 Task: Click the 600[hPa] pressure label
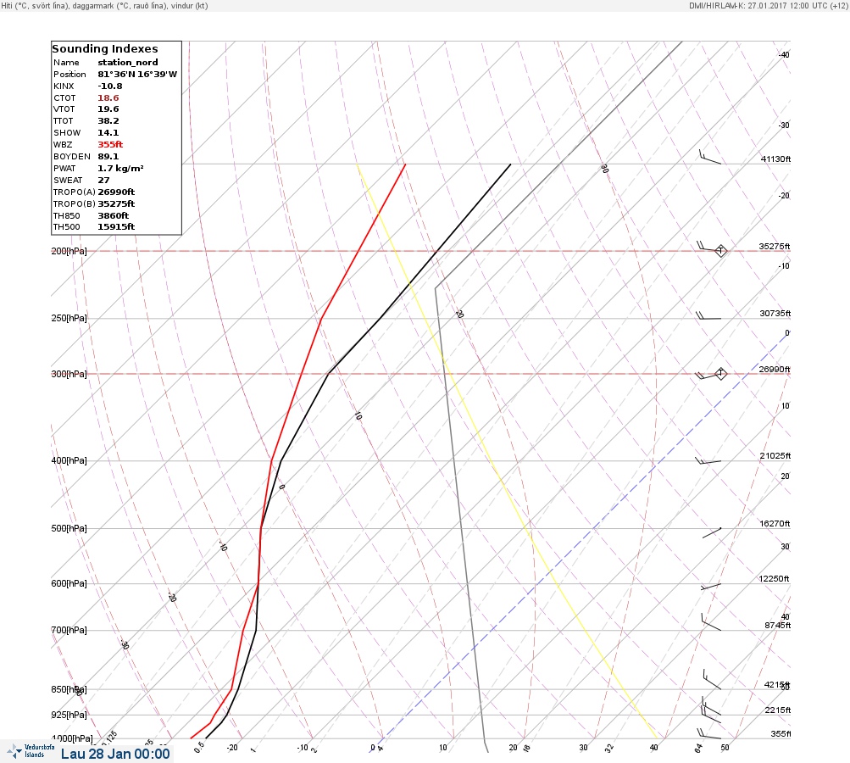(69, 583)
